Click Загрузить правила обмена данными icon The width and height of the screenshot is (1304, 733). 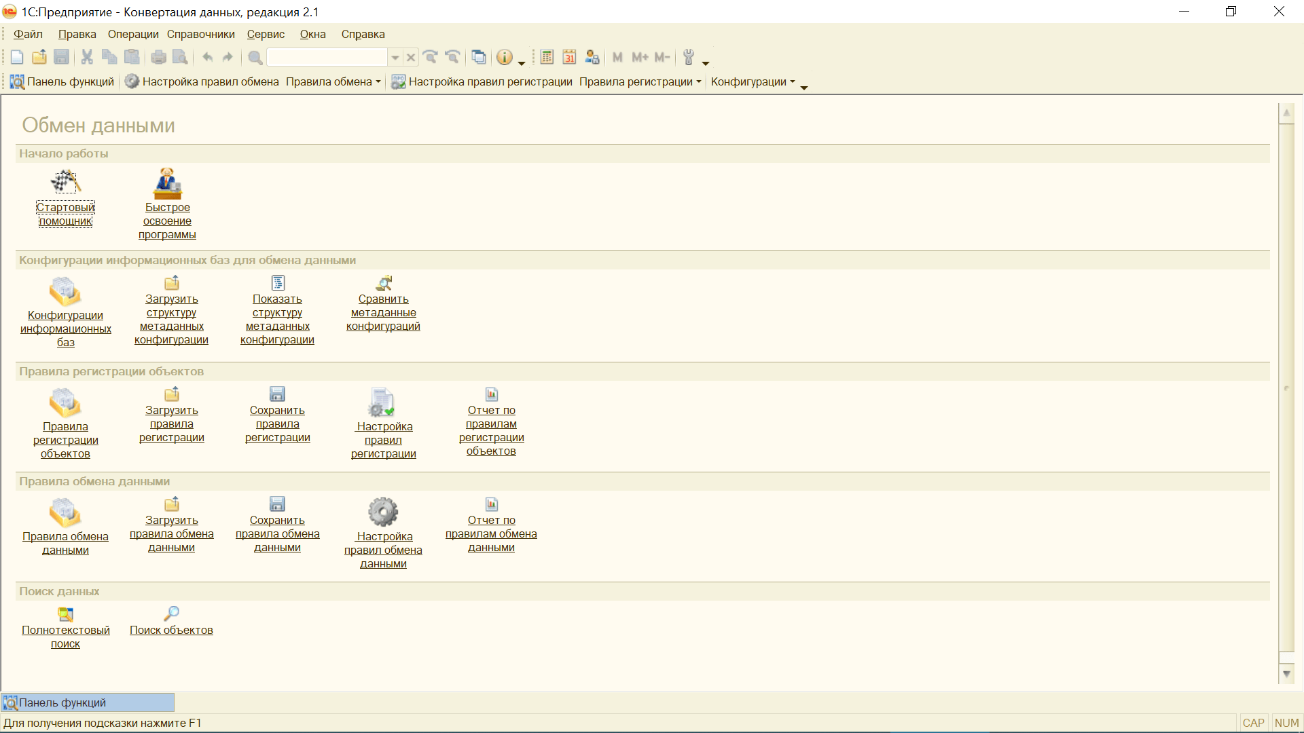pyautogui.click(x=172, y=504)
